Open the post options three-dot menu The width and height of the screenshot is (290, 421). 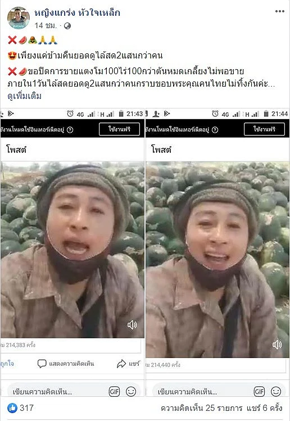(x=279, y=11)
